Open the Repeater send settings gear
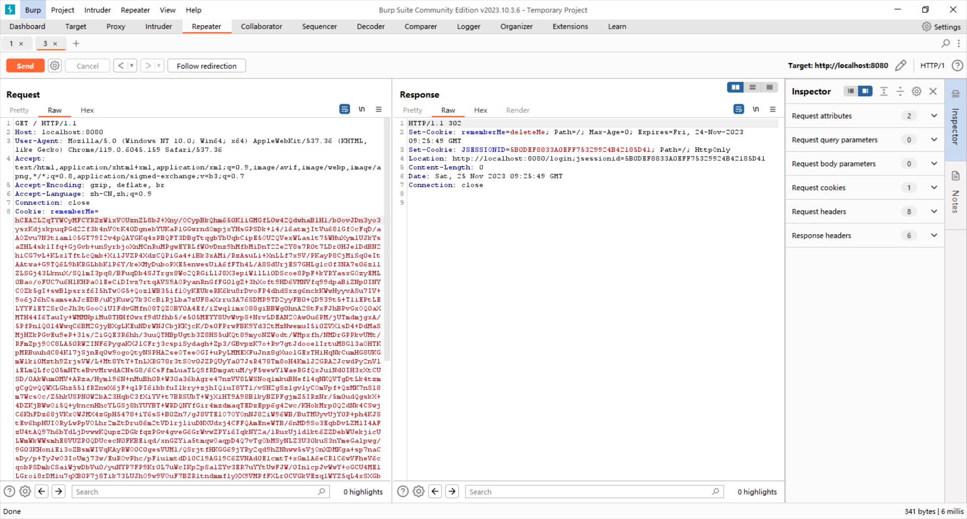 tap(54, 66)
